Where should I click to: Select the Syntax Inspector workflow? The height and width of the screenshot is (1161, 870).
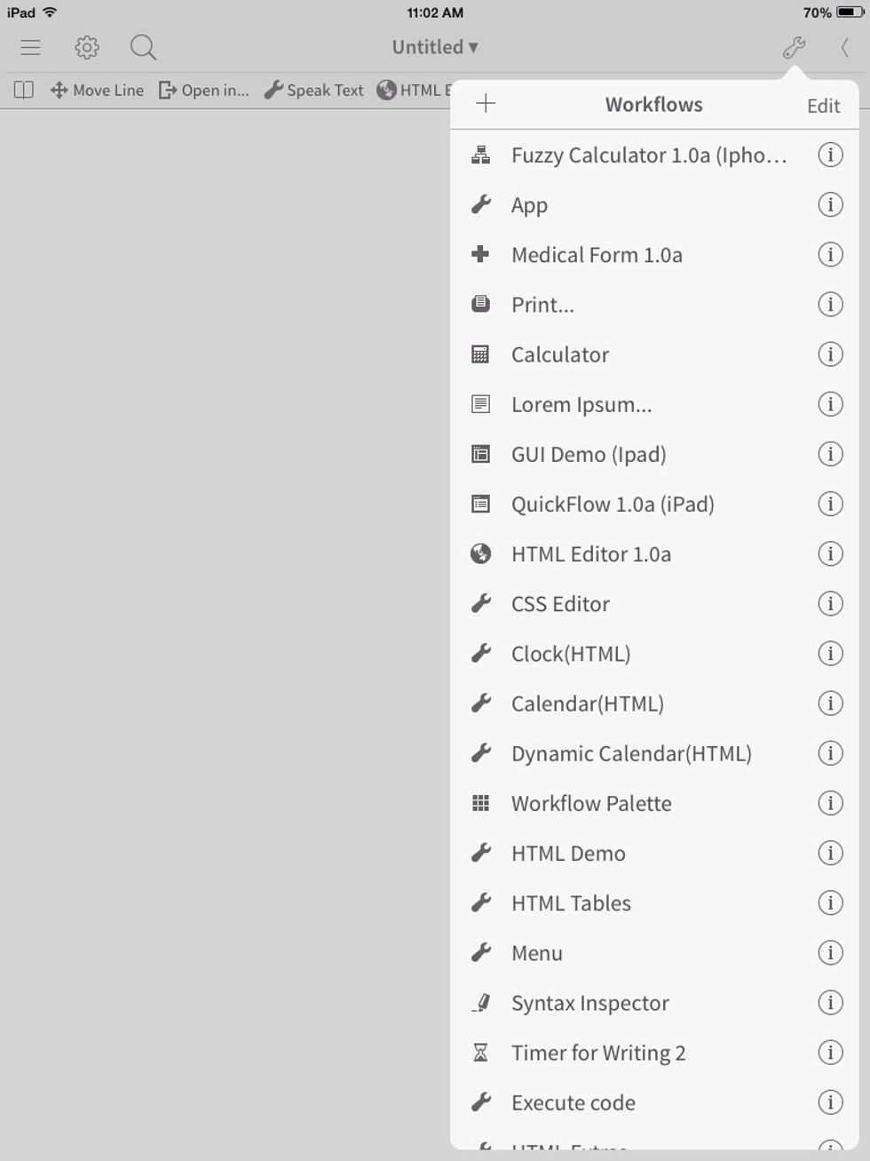click(589, 1003)
